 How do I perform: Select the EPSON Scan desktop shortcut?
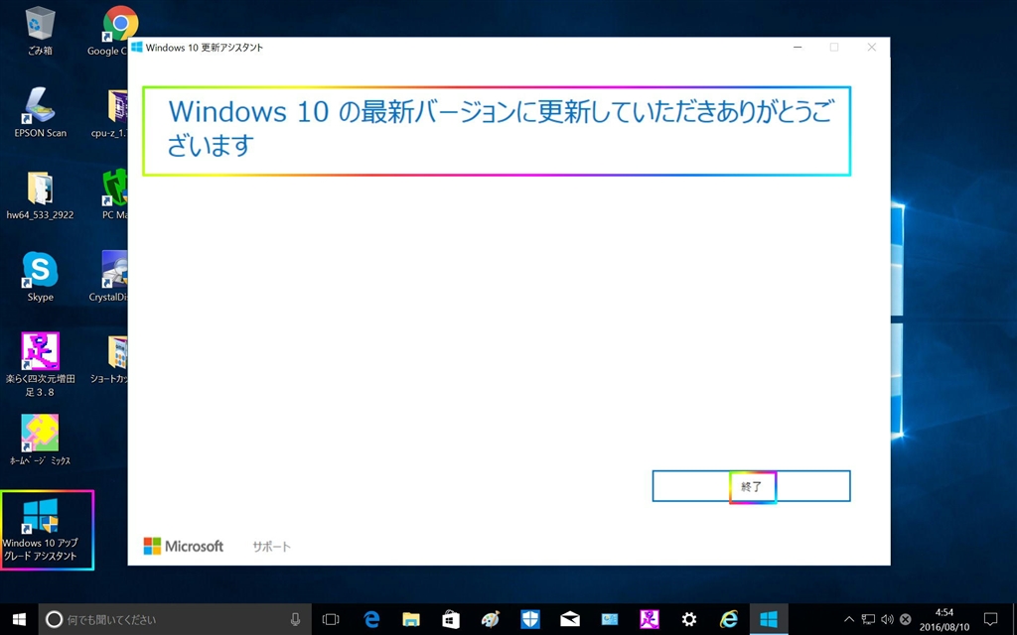pyautogui.click(x=40, y=112)
